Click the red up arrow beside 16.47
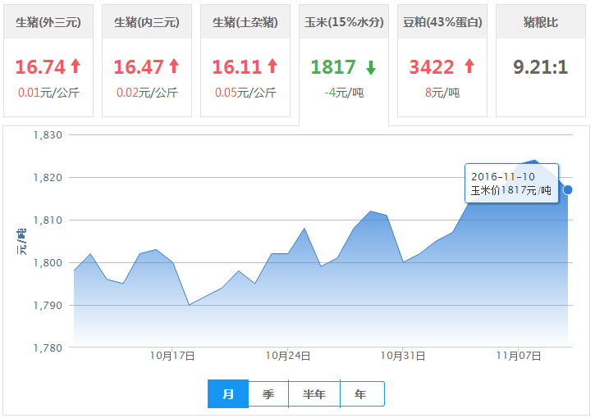595x418 pixels. (x=174, y=66)
